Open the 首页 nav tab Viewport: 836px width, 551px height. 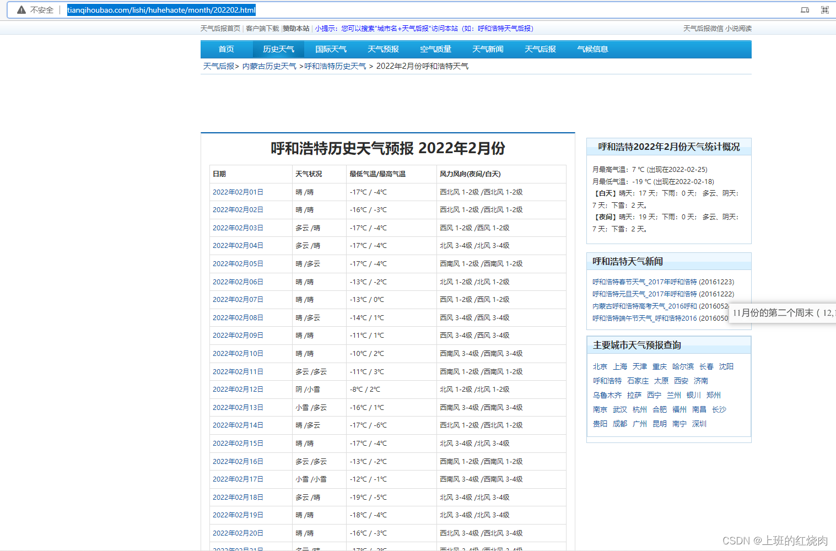[x=226, y=49]
